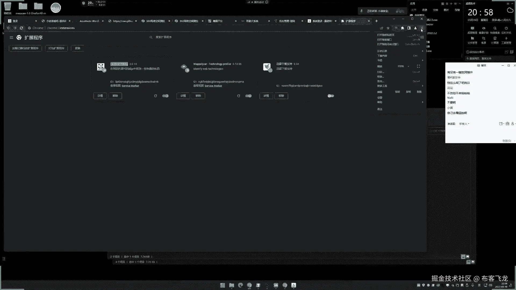This screenshot has height=290, width=516.
Task: Click the 加载已解压的扩展程序 button
Action: click(x=25, y=48)
